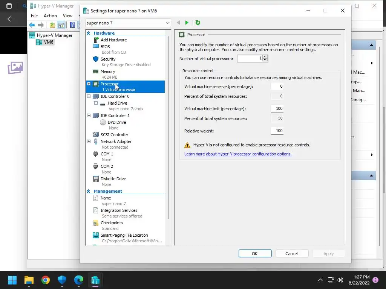Select the COM 1 port entry
The image size is (386, 289).
click(x=107, y=154)
